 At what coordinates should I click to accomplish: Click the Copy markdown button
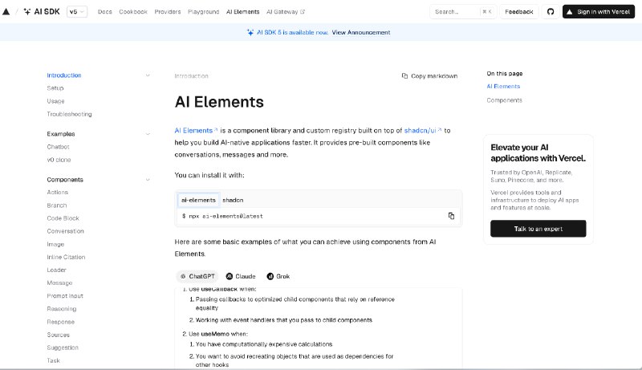429,76
